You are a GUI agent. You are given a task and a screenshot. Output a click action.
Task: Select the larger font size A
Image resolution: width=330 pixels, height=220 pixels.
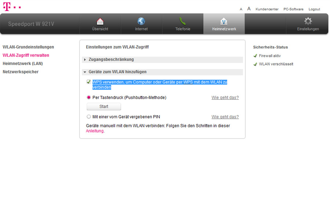249,9
